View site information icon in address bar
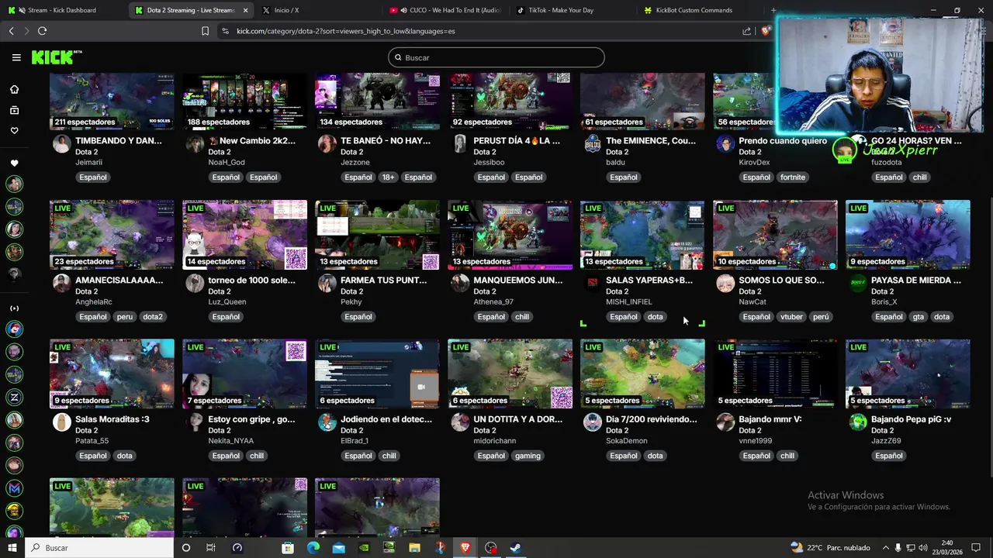The width and height of the screenshot is (993, 558). click(225, 31)
